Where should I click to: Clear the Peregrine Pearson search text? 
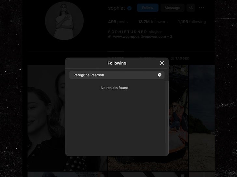pos(160,75)
